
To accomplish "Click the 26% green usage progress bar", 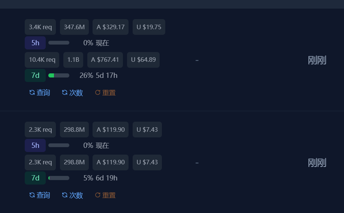I will [59, 75].
